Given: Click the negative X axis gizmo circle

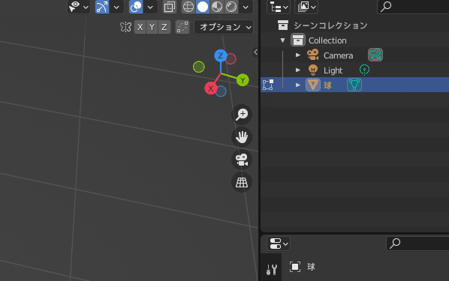Looking at the screenshot, I should coord(231,59).
